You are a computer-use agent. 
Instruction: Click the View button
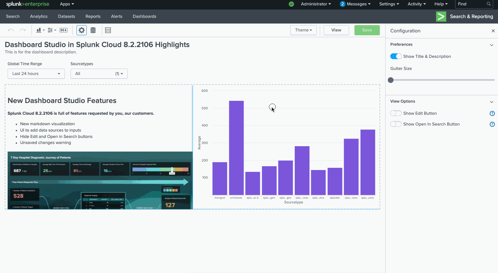tap(336, 30)
